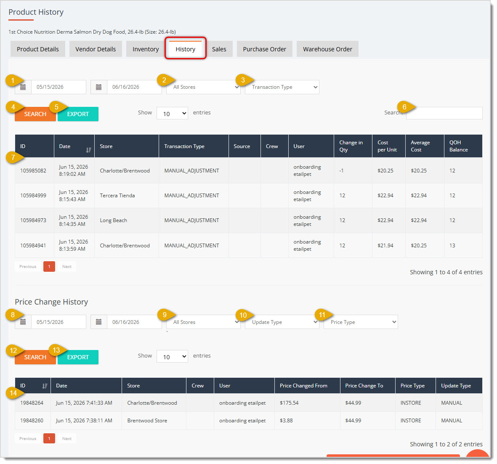
Task: Click the $175.54 Price Changed From value
Action: click(x=289, y=403)
